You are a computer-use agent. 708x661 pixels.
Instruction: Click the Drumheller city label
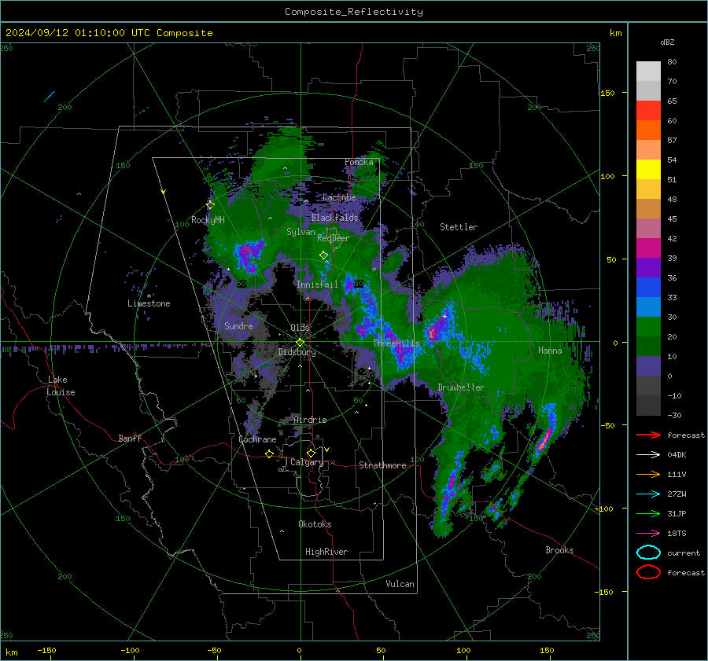461,387
